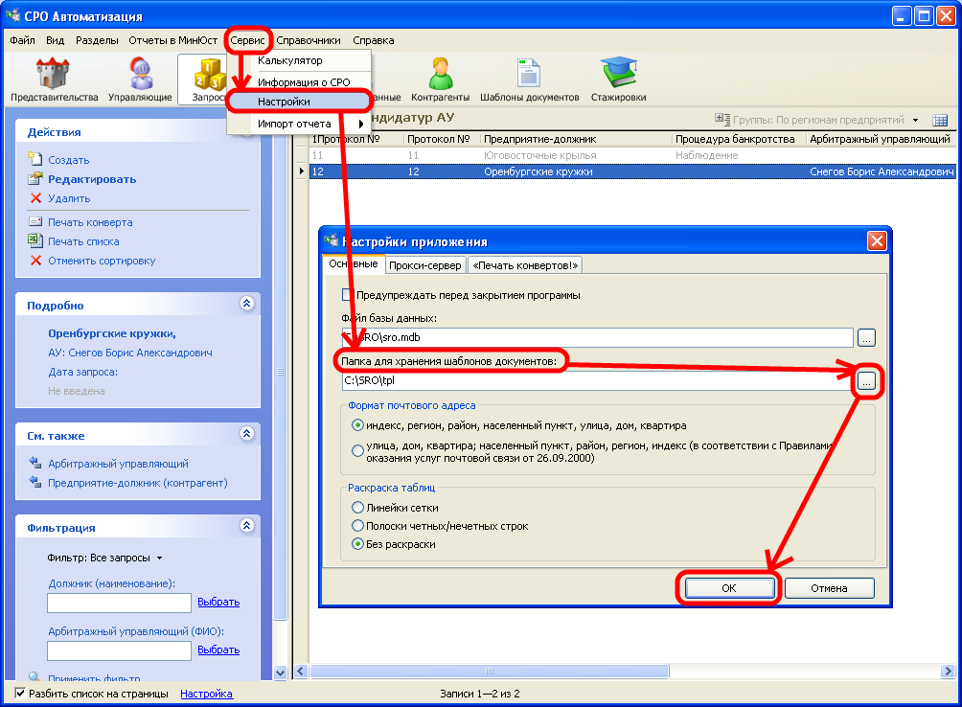The height and width of the screenshot is (707, 962).
Task: Select Полоски четных/нечетных строк option
Action: tap(358, 526)
